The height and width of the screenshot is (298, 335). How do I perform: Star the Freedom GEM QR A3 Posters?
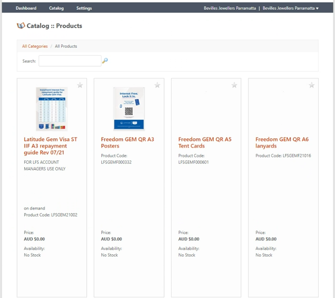[157, 85]
